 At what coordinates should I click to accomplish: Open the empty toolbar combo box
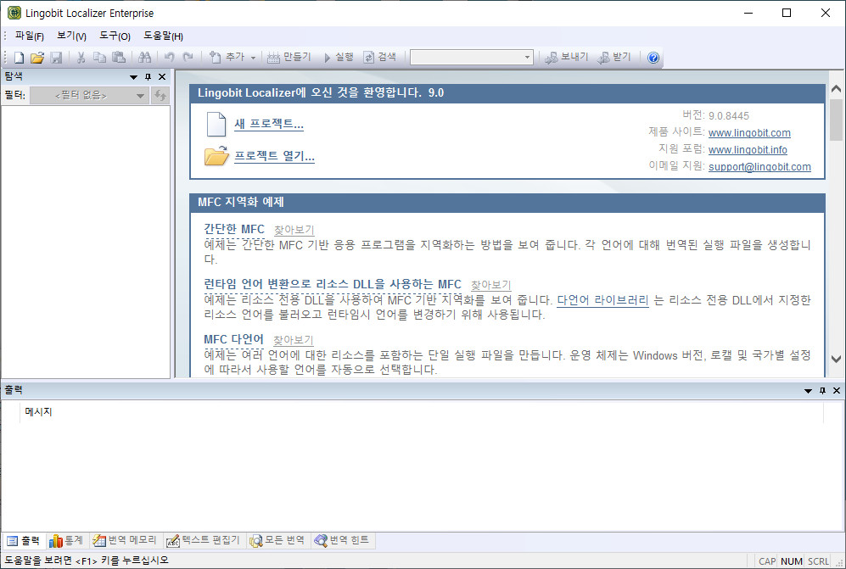472,57
